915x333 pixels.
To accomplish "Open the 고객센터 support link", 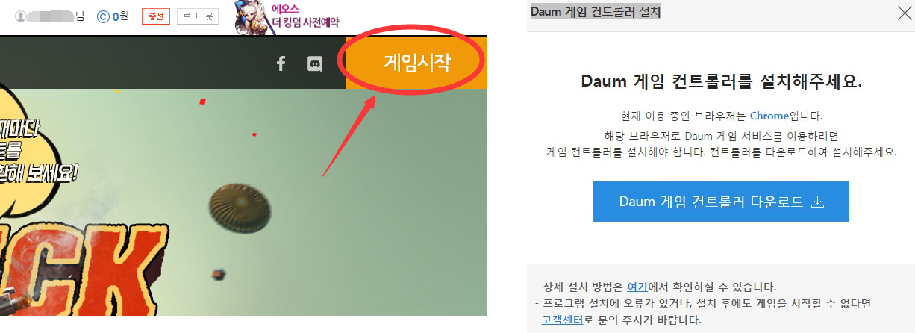I will (x=562, y=320).
